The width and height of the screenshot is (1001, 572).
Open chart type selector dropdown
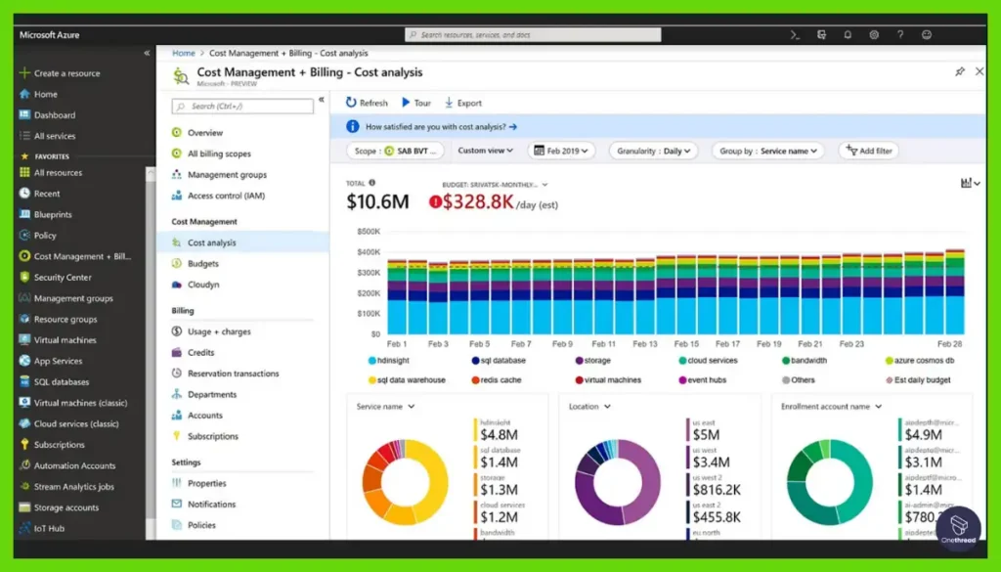pyautogui.click(x=970, y=183)
